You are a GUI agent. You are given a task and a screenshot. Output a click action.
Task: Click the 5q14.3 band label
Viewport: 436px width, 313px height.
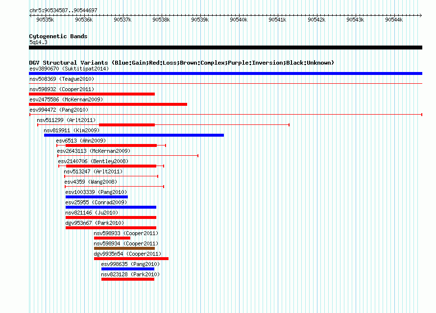coord(38,42)
